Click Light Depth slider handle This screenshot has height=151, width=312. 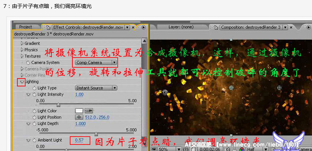click(96, 134)
